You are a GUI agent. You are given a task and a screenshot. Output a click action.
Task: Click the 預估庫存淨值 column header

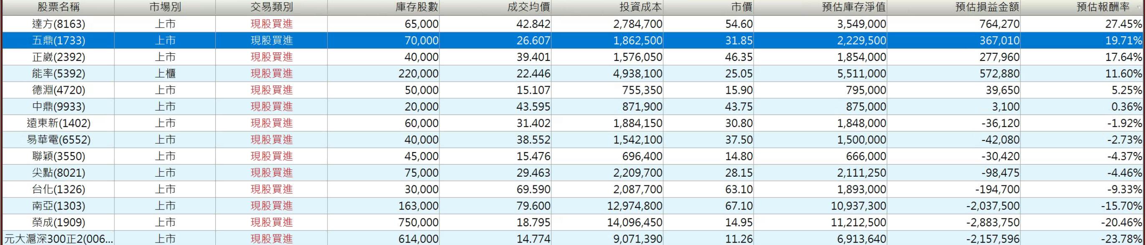(820, 7)
